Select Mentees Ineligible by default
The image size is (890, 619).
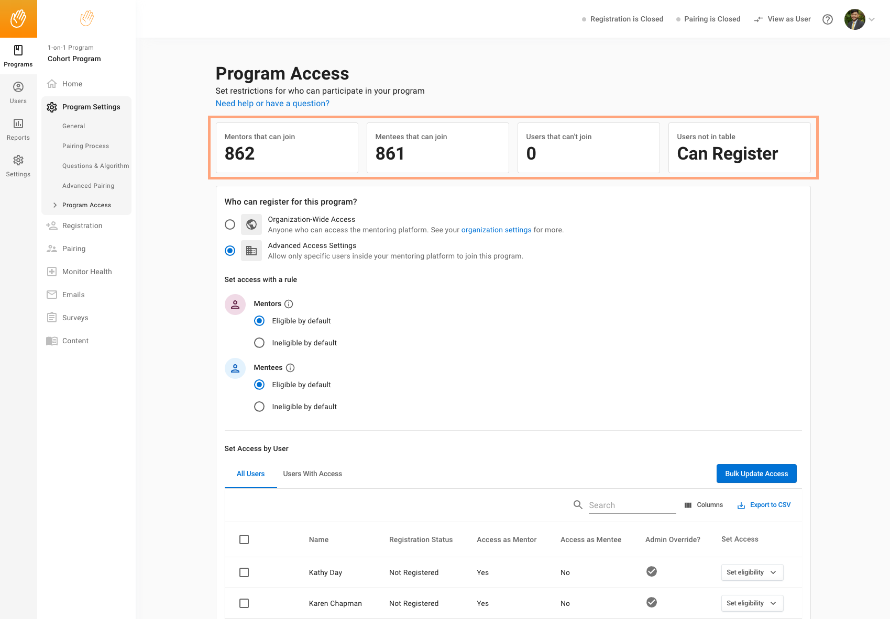pyautogui.click(x=259, y=407)
